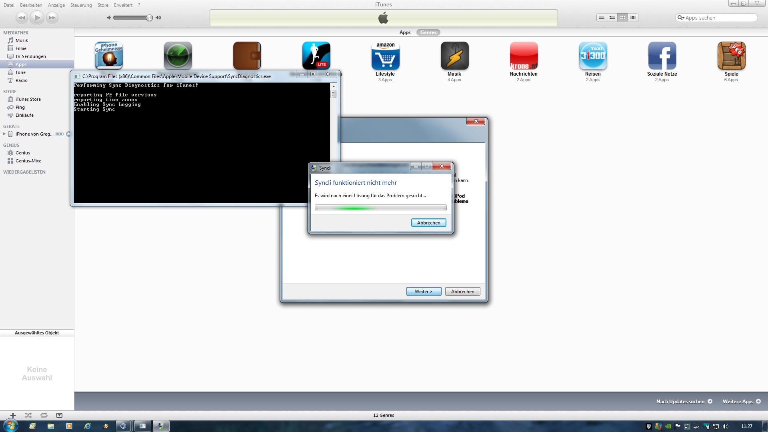Open the brown wallet app icon
768x432 pixels.
point(247,56)
